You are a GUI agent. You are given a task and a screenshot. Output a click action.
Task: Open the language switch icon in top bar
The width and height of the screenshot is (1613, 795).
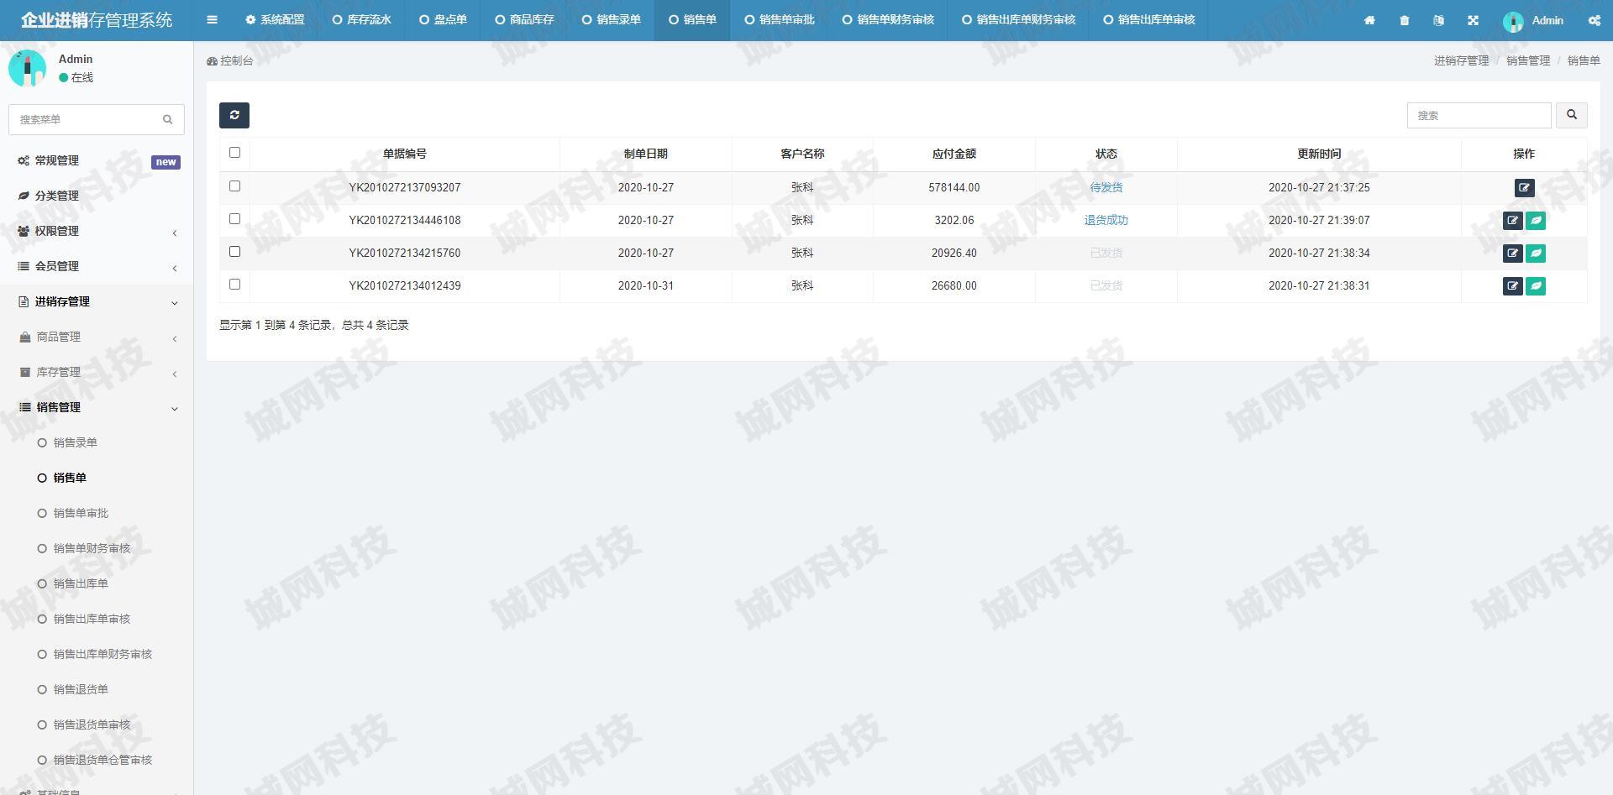1438,20
